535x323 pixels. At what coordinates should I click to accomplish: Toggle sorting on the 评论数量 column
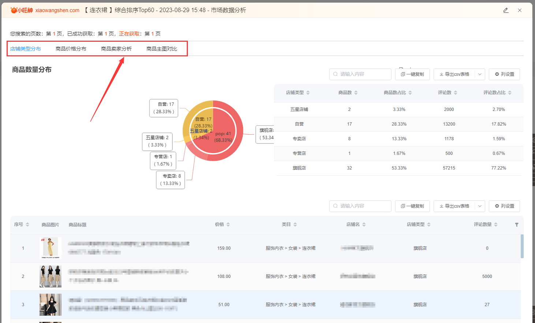[x=496, y=224]
